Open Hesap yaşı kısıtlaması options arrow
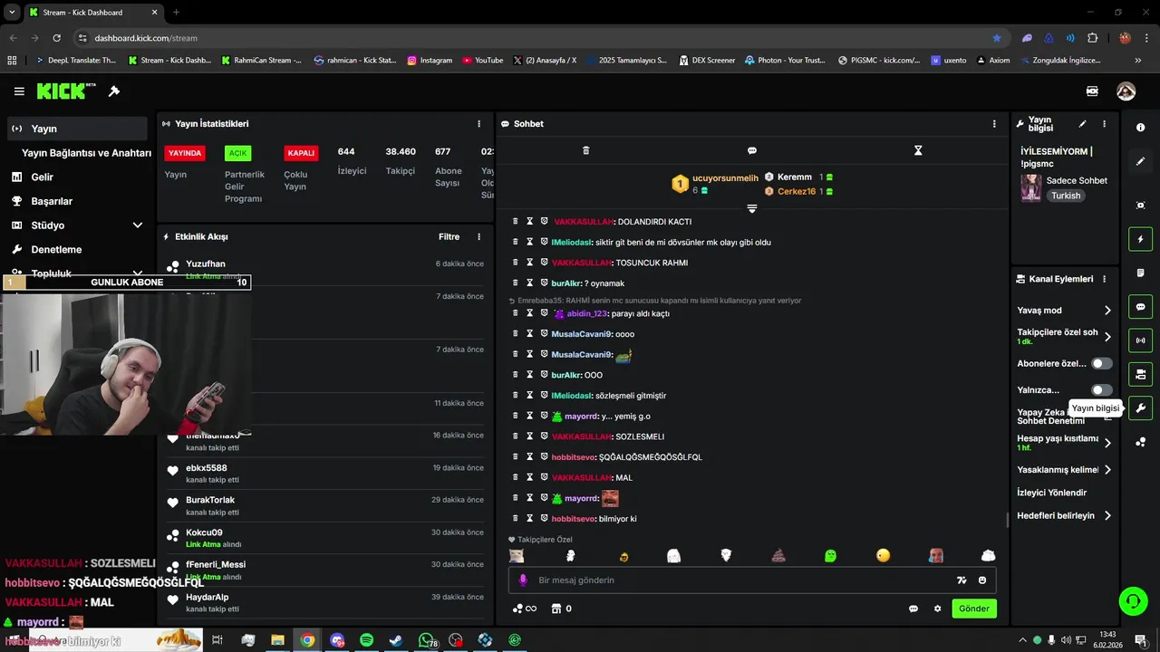 click(1107, 443)
